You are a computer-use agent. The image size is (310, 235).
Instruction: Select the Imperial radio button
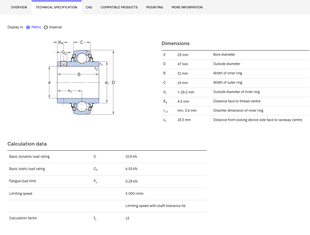[46, 27]
